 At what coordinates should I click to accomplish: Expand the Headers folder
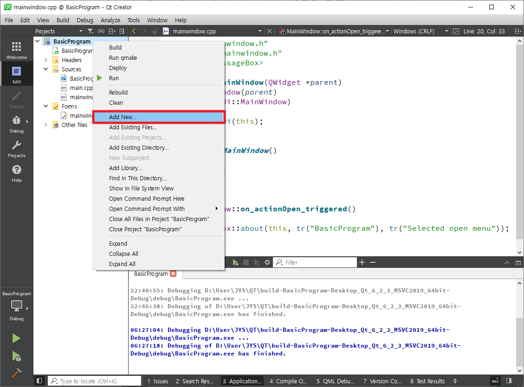point(46,60)
